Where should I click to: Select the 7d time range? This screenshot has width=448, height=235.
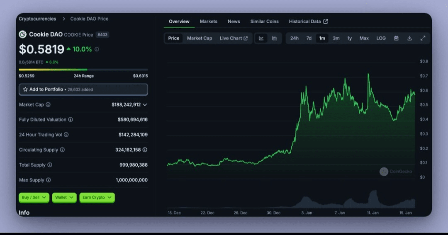tap(309, 38)
